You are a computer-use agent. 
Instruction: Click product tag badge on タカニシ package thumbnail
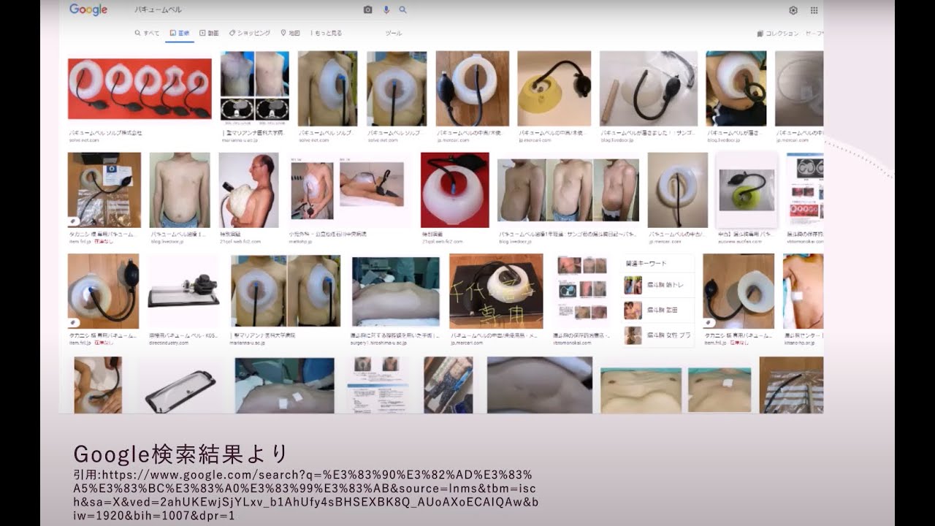(x=74, y=221)
